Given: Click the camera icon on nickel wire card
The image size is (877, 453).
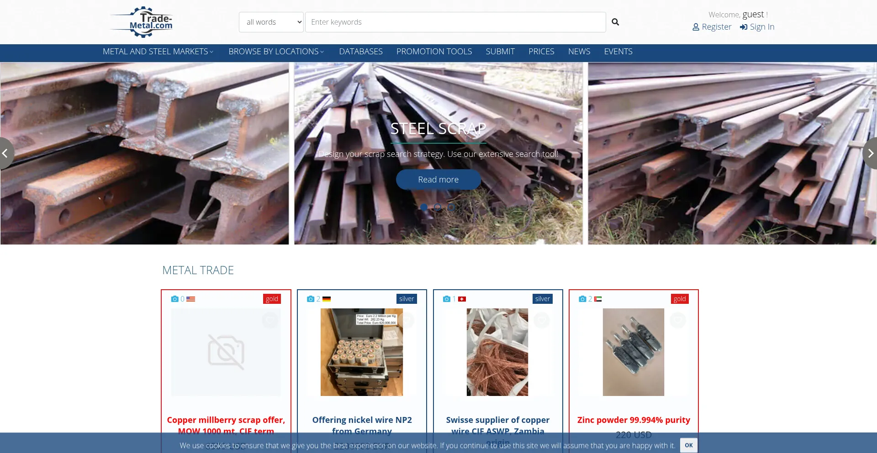Looking at the screenshot, I should (311, 299).
